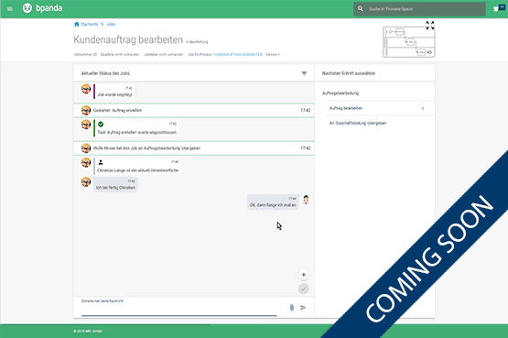Select 'Auftrag bearbeiten' as next step
The height and width of the screenshot is (338, 508).
pyautogui.click(x=346, y=108)
